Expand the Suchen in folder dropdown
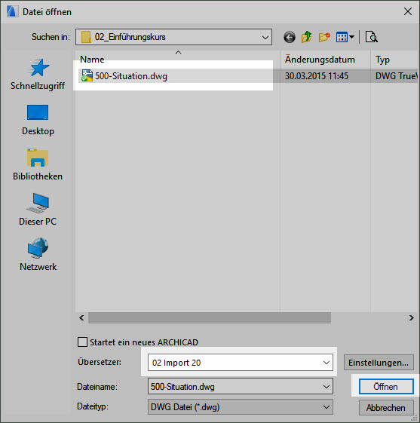 click(173, 37)
